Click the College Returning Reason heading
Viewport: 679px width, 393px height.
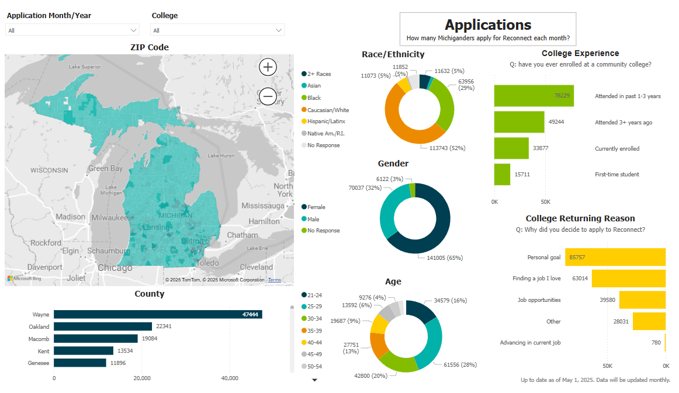pos(580,218)
